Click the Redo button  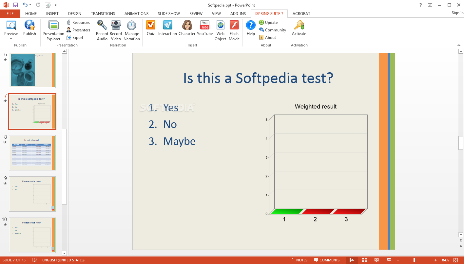tap(38, 5)
